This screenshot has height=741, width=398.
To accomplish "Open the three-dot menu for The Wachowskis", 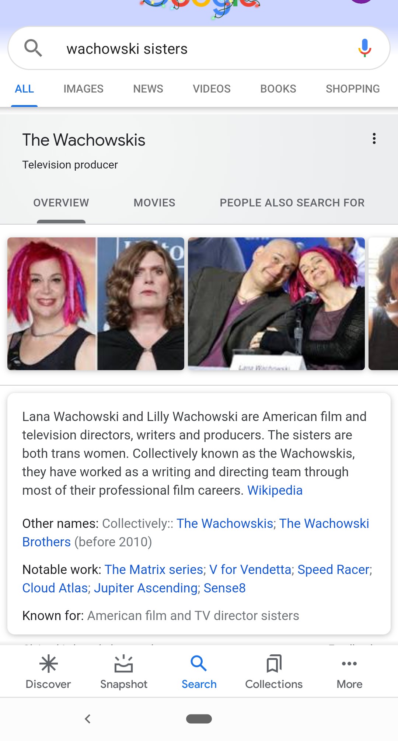I will 374,139.
